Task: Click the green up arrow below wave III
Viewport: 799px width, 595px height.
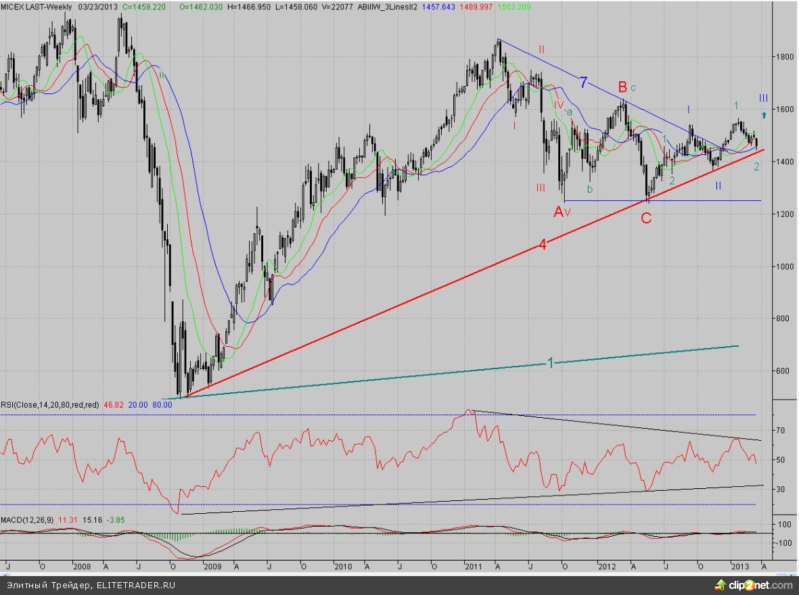Action: 764,115
